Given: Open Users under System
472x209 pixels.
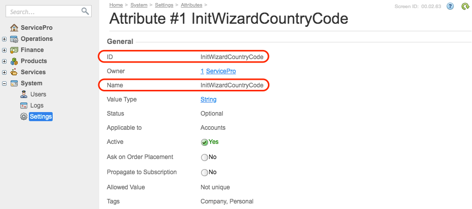Looking at the screenshot, I should 38,94.
